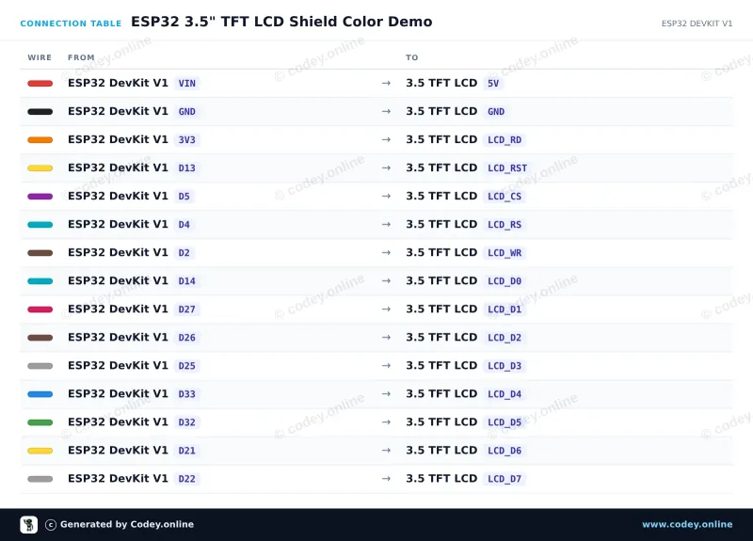
Task: Select the red wire swatch for VIN
Action: tap(40, 84)
